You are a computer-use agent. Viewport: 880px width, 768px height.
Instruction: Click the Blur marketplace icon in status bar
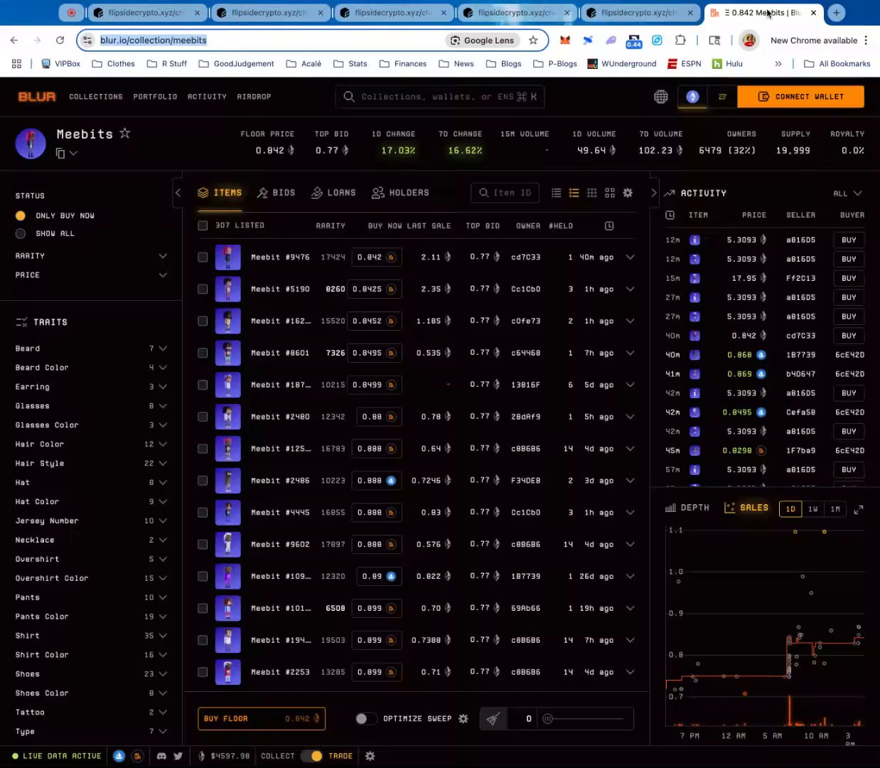pyautogui.click(x=137, y=756)
